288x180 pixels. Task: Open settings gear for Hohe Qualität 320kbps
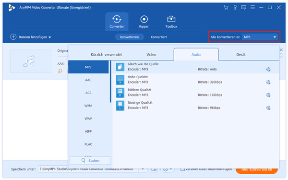click(x=268, y=82)
